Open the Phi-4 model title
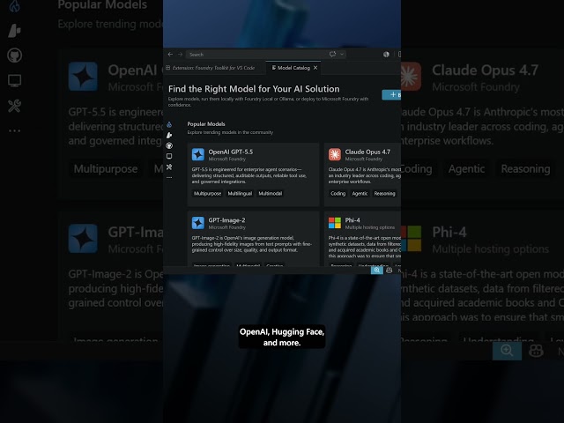Image resolution: width=564 pixels, height=423 pixels. [352, 220]
